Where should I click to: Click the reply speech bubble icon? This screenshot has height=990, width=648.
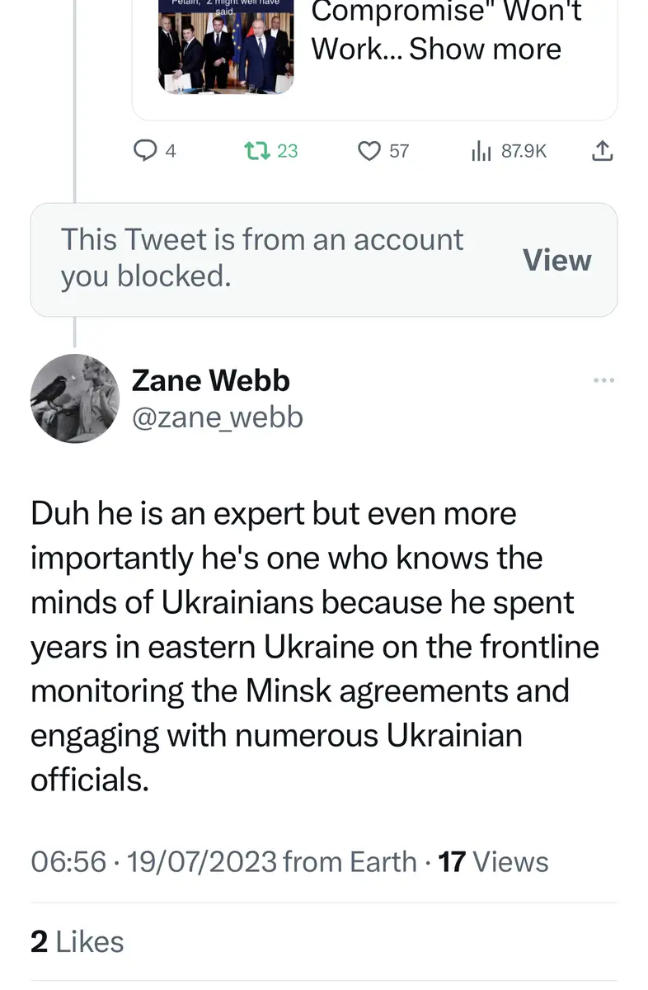[145, 151]
